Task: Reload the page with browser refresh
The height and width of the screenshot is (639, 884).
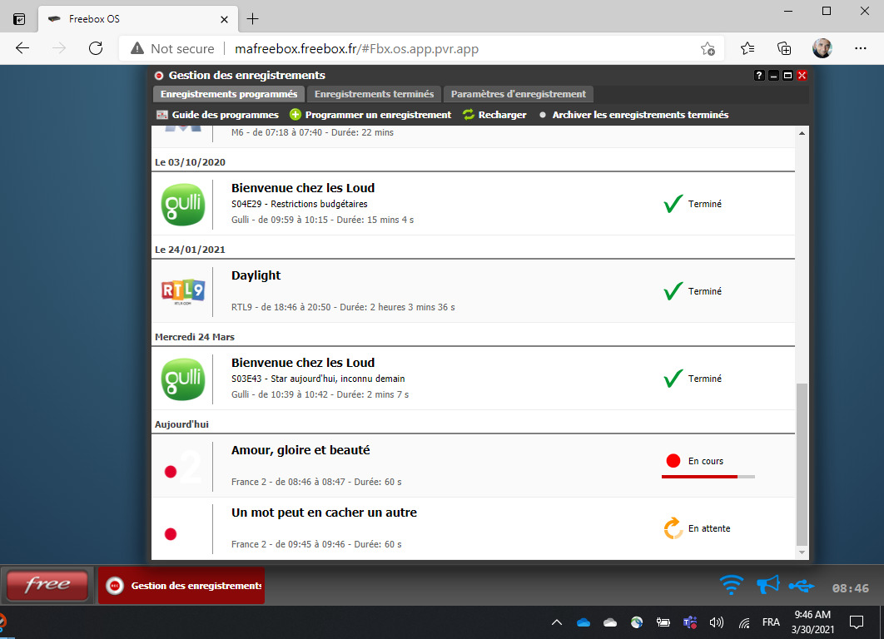Action: (96, 48)
